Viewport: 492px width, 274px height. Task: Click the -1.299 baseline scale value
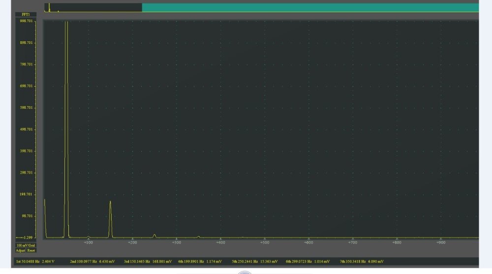(x=26, y=238)
